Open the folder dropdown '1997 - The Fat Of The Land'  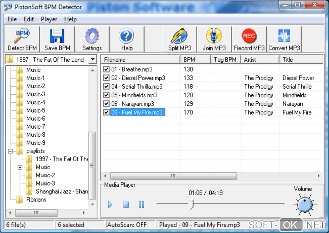pos(93,59)
